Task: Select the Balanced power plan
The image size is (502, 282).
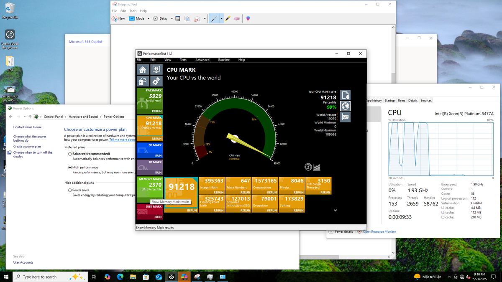Action: [x=70, y=153]
